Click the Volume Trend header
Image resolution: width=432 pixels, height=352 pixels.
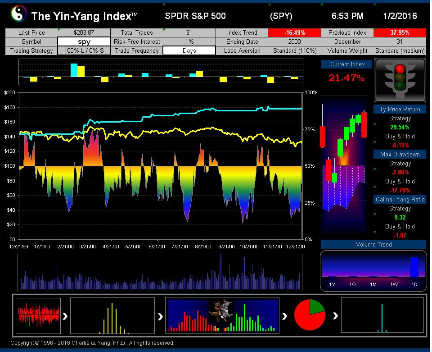coord(373,244)
